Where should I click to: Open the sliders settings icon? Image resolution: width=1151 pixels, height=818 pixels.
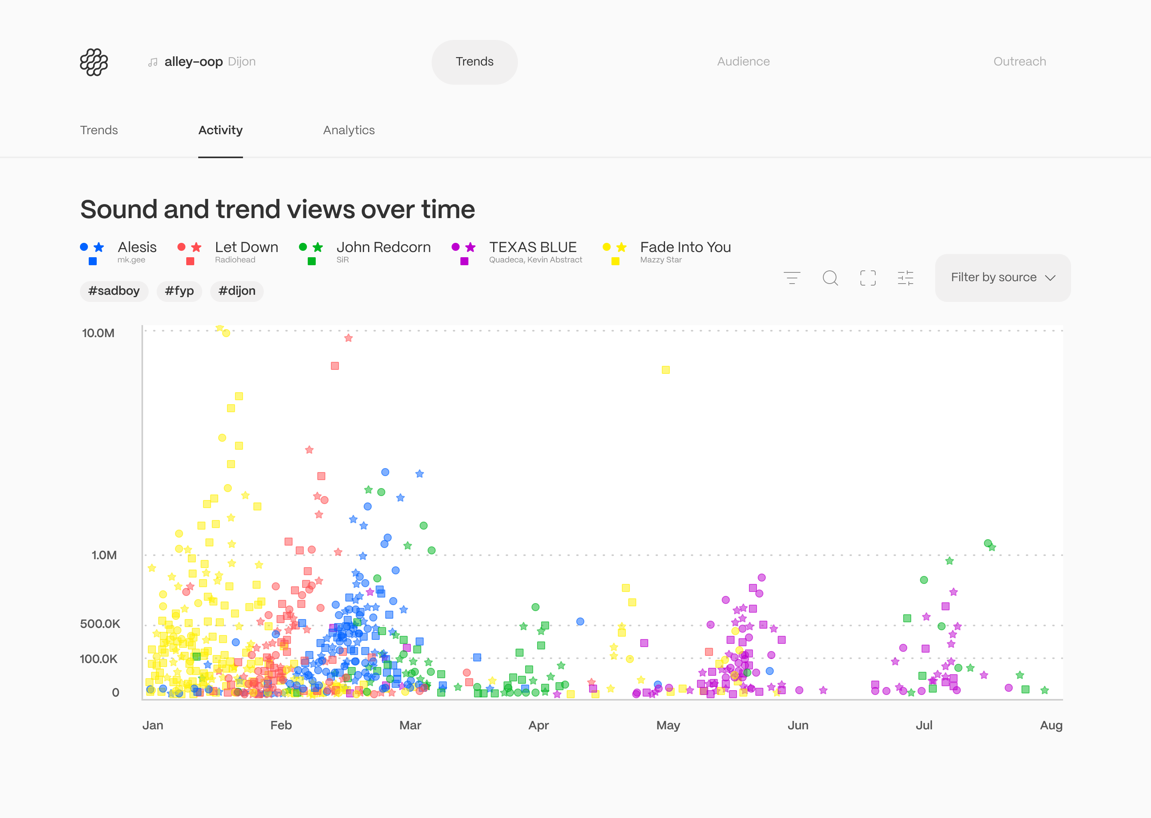[x=906, y=278]
